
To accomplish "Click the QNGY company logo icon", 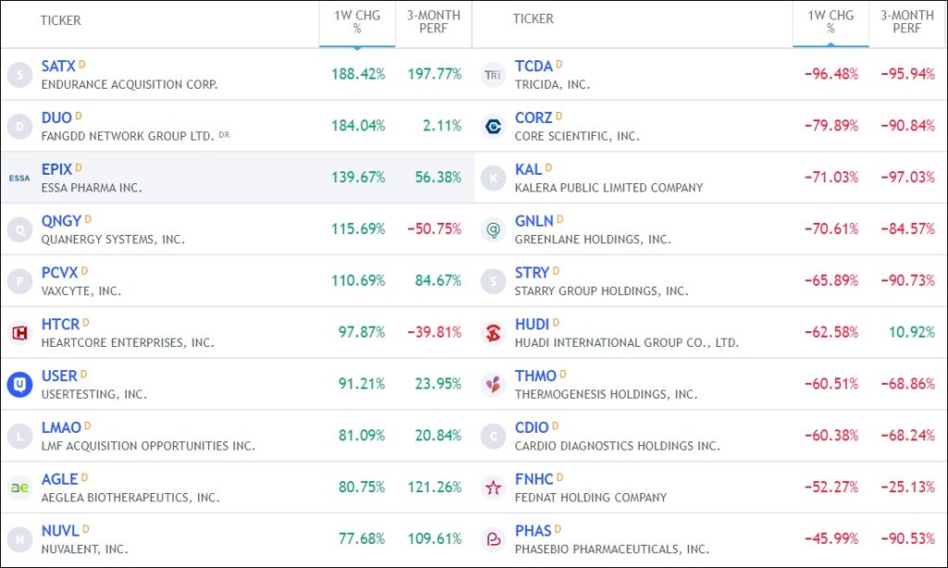I will pyautogui.click(x=19, y=230).
